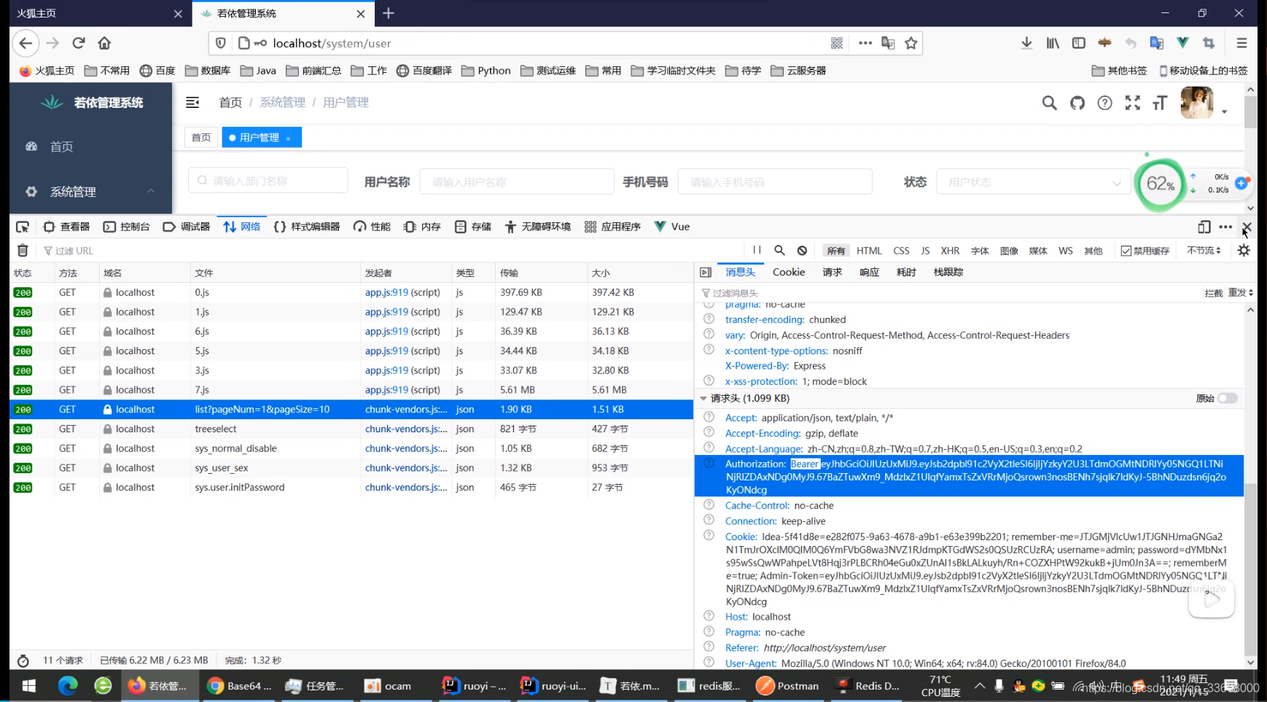This screenshot has width=1267, height=702.
Task: Open the GitHub source icon
Action: [x=1077, y=103]
